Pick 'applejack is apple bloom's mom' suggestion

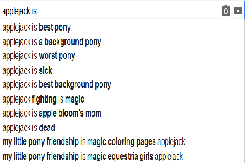[52, 114]
